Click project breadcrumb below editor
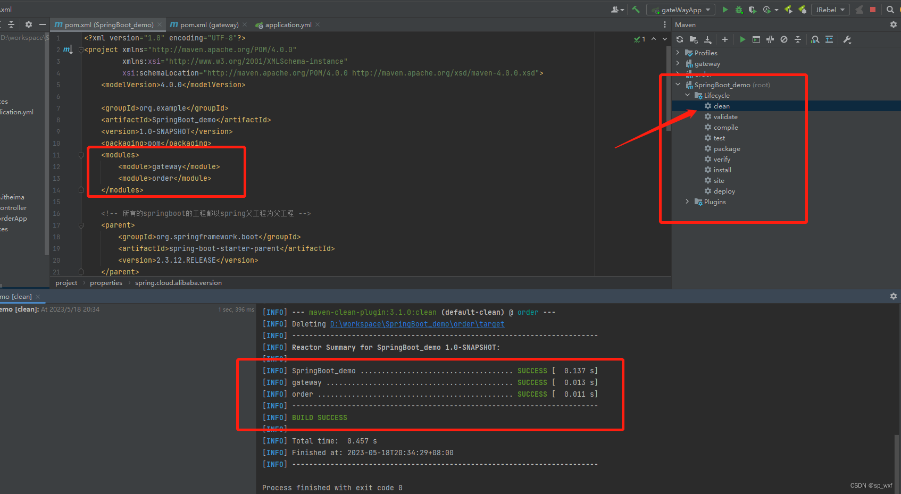The width and height of the screenshot is (901, 494). pyautogui.click(x=66, y=283)
